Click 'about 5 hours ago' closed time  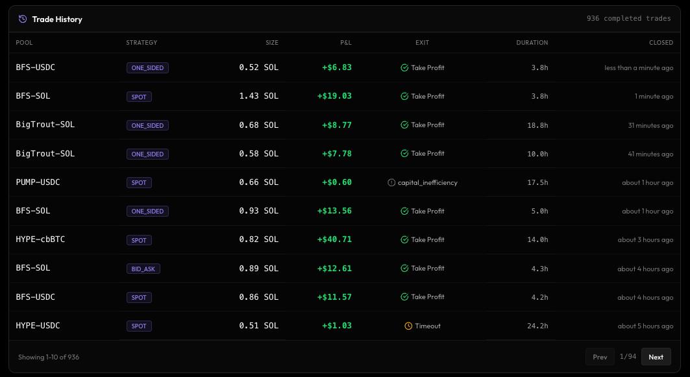(x=645, y=326)
